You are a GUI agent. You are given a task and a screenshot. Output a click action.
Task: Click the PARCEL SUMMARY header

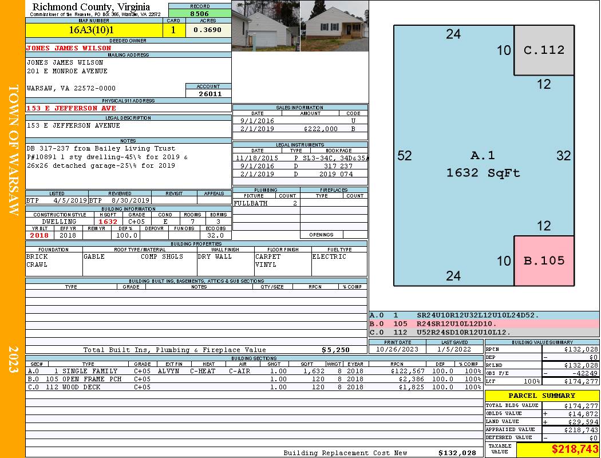(x=542, y=396)
